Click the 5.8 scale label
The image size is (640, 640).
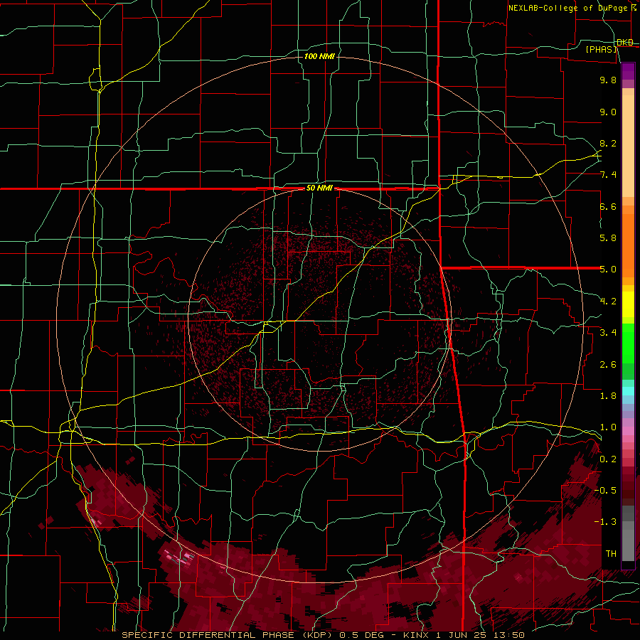tap(608, 238)
